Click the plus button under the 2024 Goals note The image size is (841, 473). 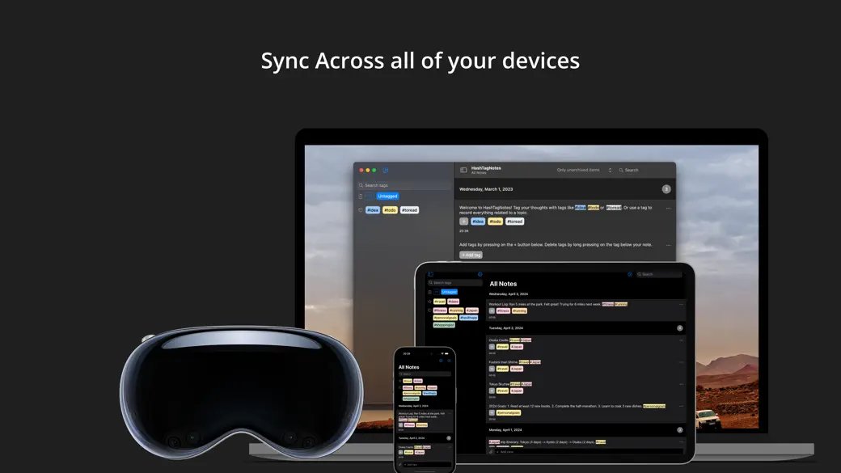[x=492, y=413]
